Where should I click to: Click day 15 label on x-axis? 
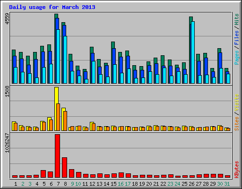pos(113,184)
